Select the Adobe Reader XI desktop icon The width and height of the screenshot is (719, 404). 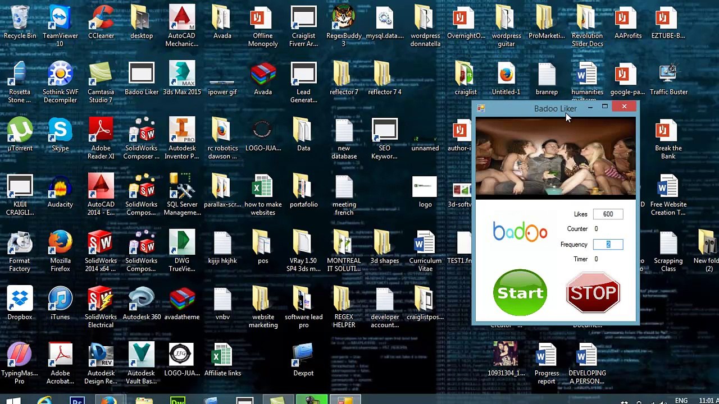click(101, 138)
